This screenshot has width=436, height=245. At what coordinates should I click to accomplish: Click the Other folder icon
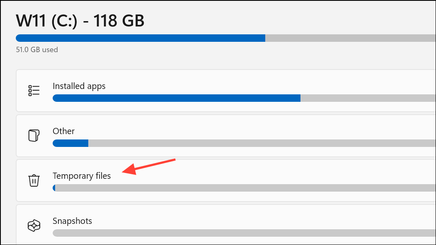tap(34, 135)
